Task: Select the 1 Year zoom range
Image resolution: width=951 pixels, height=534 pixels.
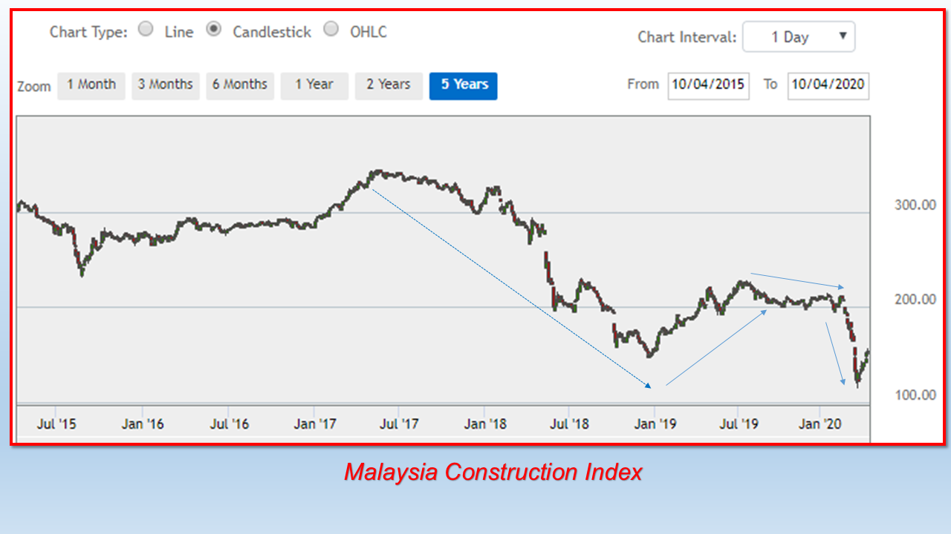Action: click(314, 85)
